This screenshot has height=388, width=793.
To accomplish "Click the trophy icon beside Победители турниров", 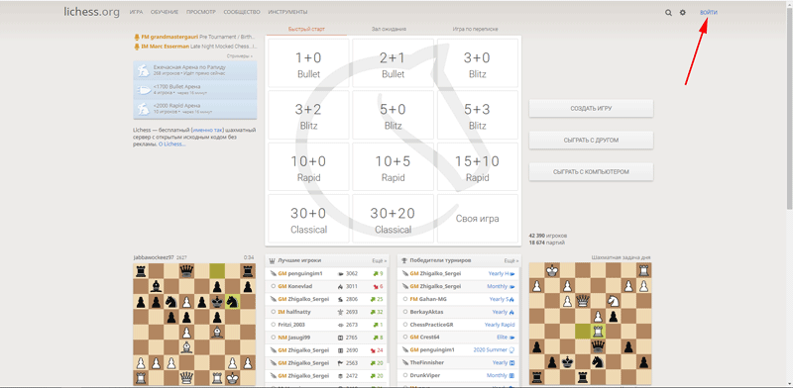I will click(403, 260).
